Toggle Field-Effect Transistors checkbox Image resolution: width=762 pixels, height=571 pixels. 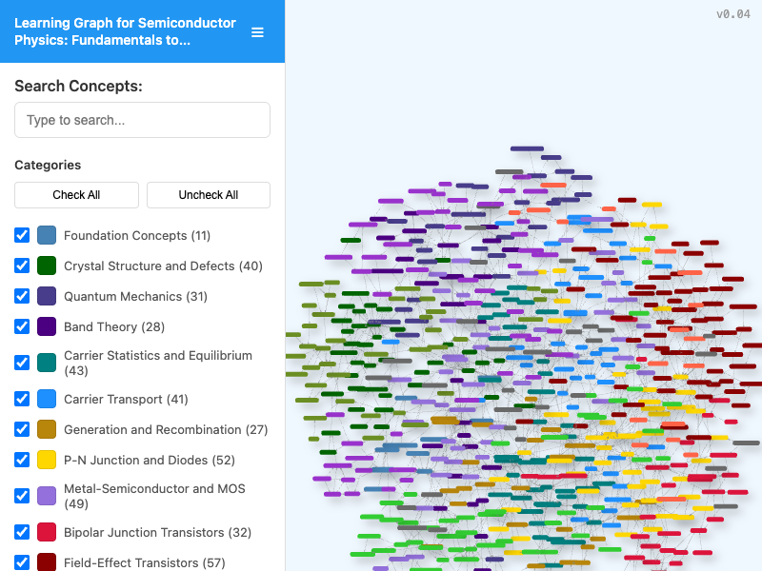[x=22, y=562]
